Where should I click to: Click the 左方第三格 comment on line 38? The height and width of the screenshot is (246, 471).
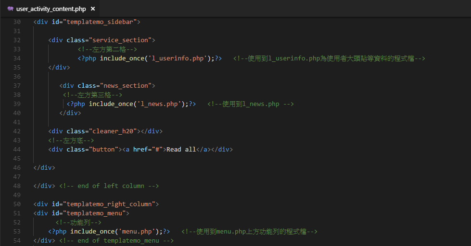point(92,95)
